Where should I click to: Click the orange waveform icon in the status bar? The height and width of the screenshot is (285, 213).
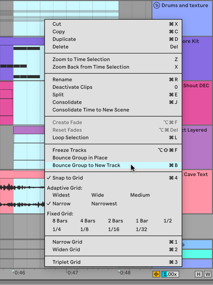(156, 274)
